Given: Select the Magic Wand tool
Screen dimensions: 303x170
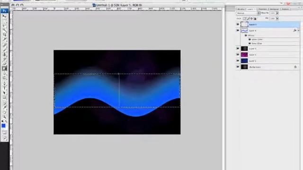Looking at the screenshot, I should pyautogui.click(x=4, y=30).
